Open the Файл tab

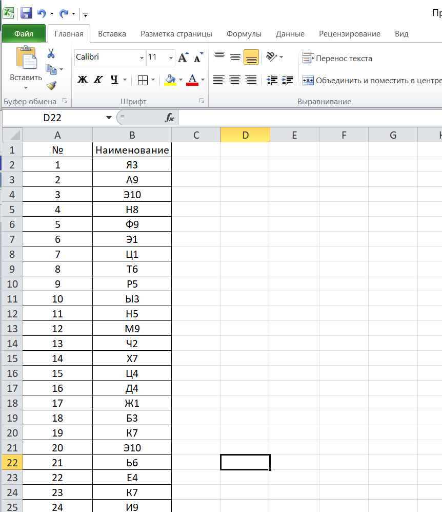coord(24,33)
